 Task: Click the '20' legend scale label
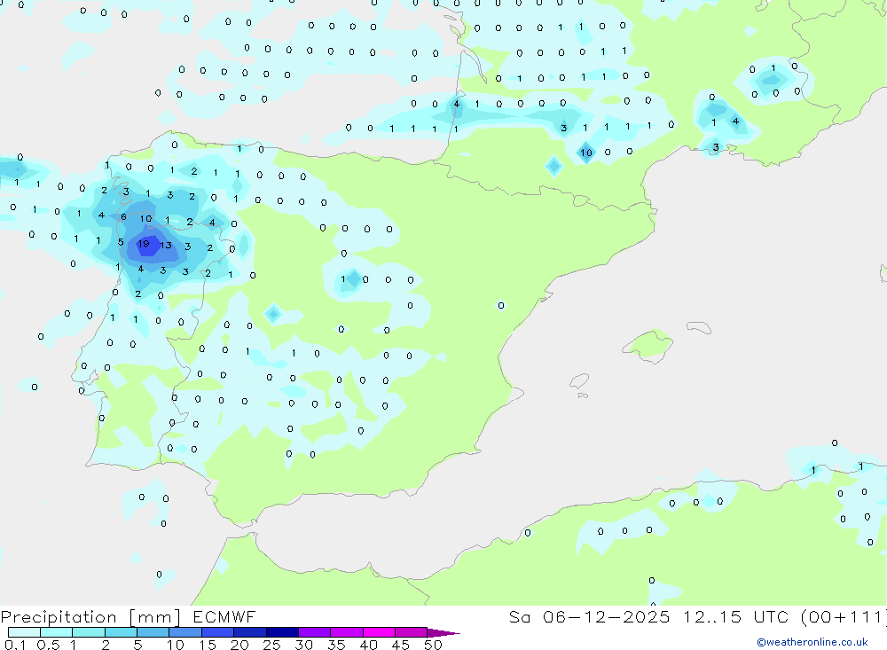coord(239,645)
